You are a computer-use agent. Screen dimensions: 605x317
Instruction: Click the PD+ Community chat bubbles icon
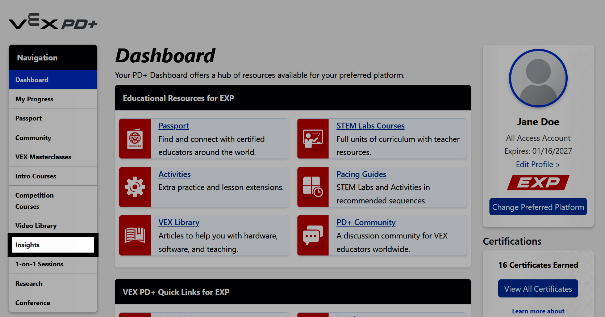click(x=313, y=235)
